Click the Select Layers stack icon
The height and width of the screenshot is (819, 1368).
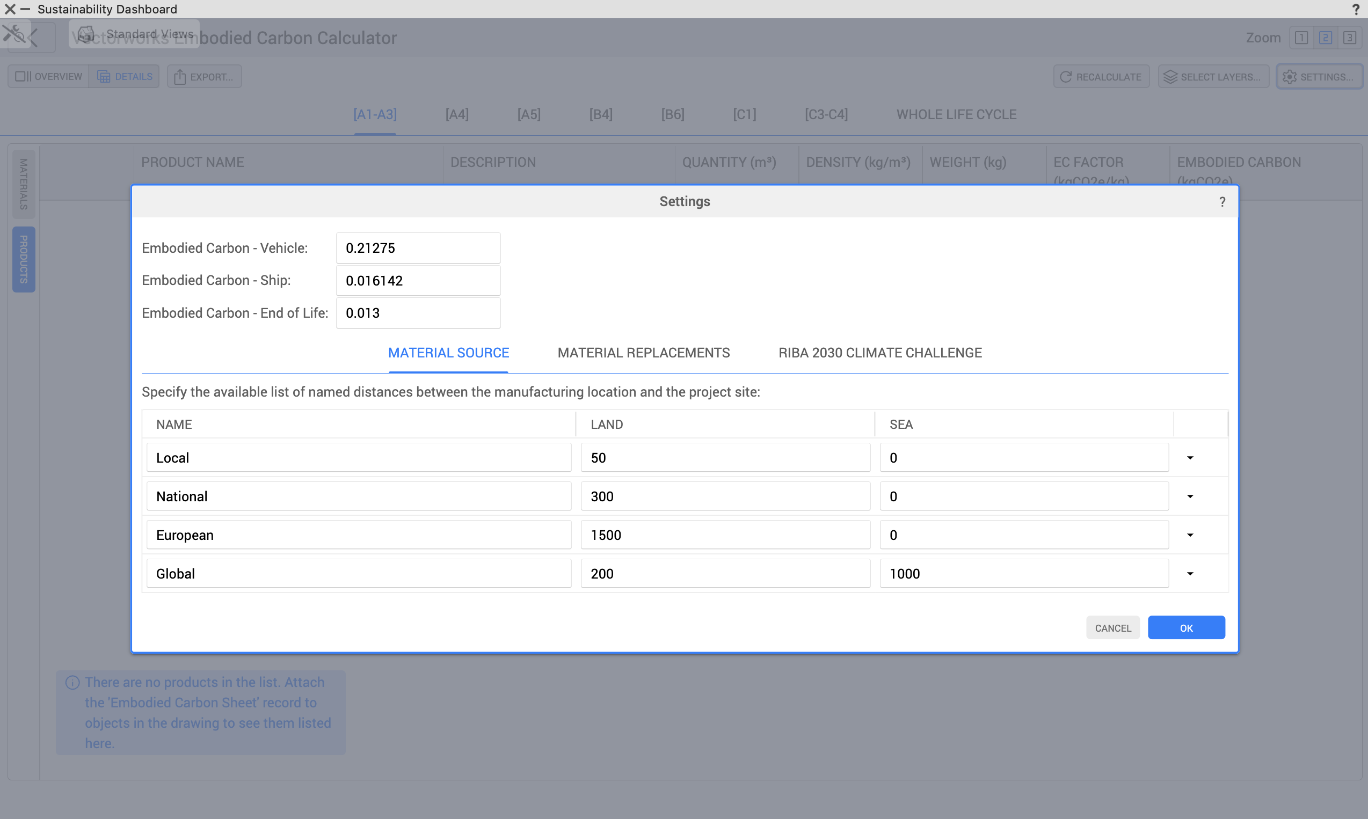point(1170,77)
